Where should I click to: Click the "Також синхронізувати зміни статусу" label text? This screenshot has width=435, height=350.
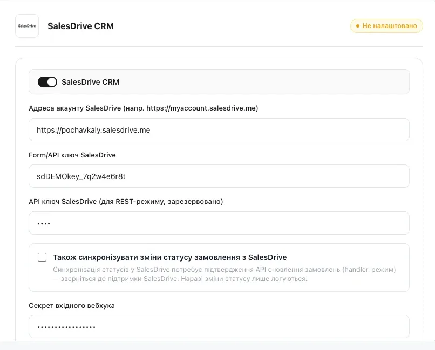[170, 257]
